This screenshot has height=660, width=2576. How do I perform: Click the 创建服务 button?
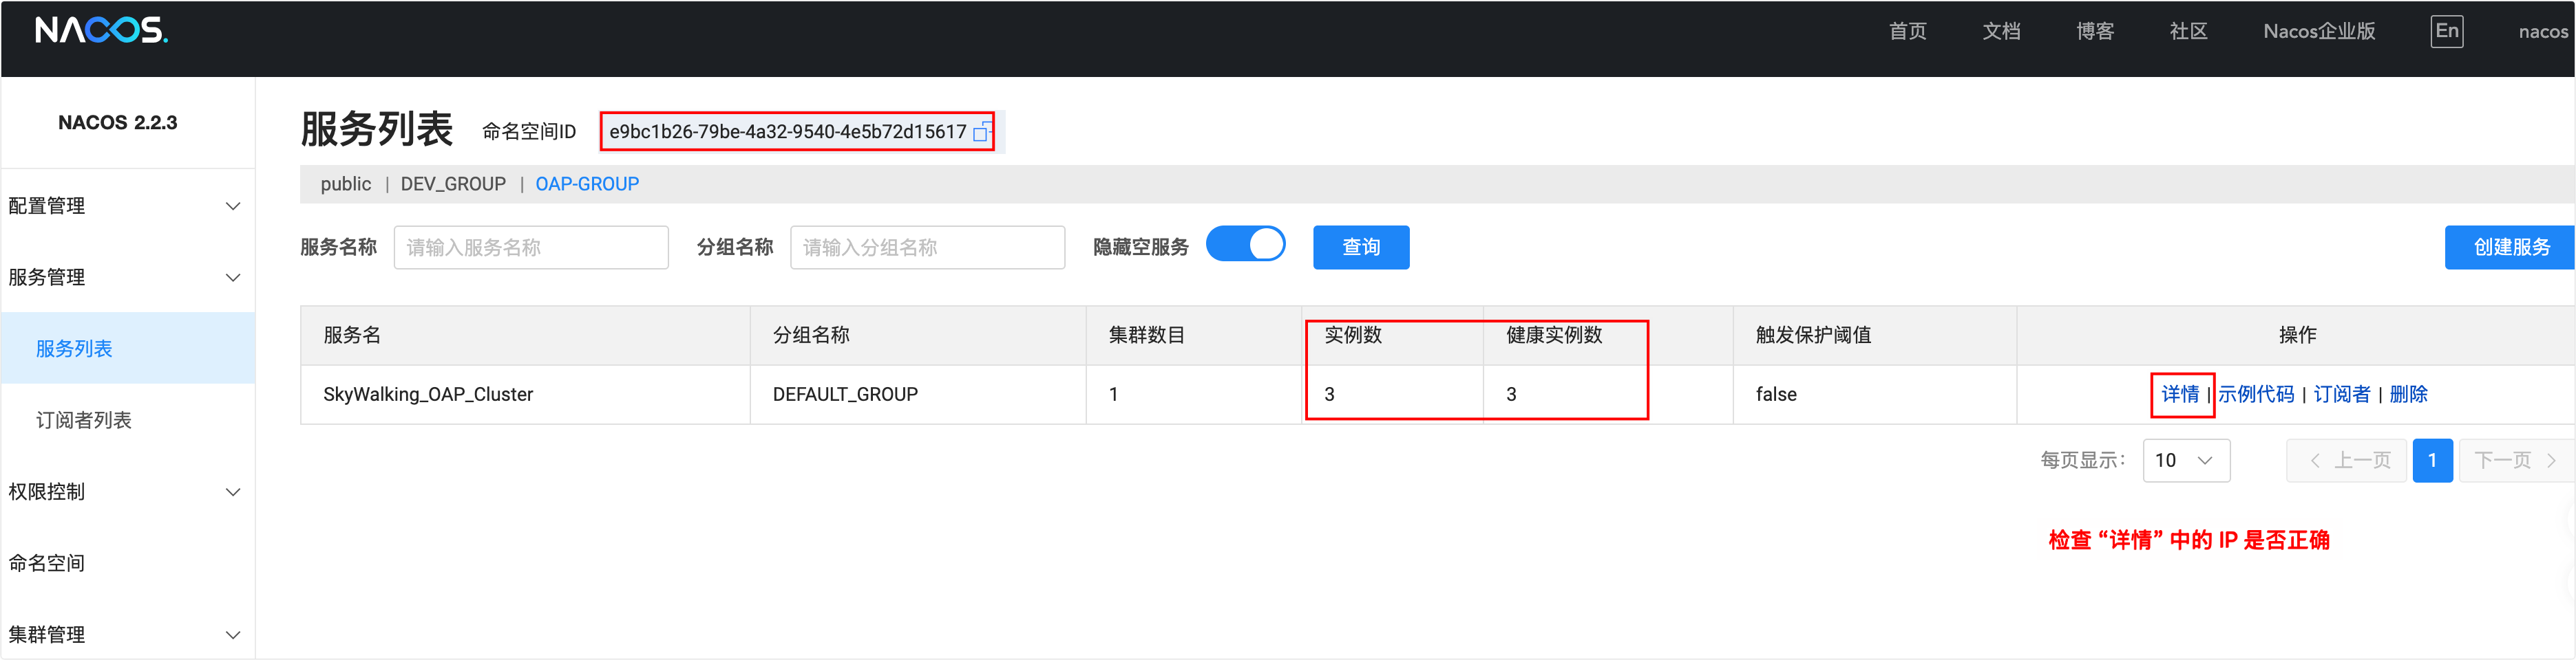[x=2510, y=247]
